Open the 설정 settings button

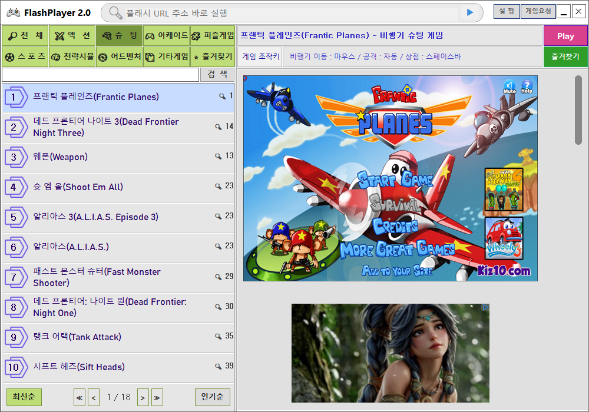tap(507, 11)
